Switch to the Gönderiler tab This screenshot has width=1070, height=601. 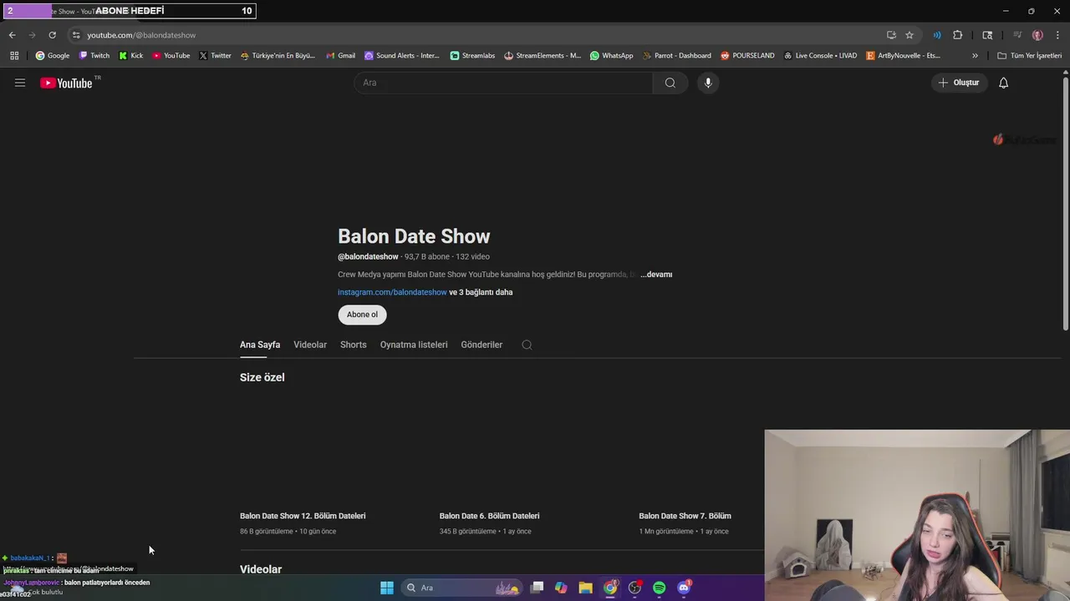[x=481, y=345]
